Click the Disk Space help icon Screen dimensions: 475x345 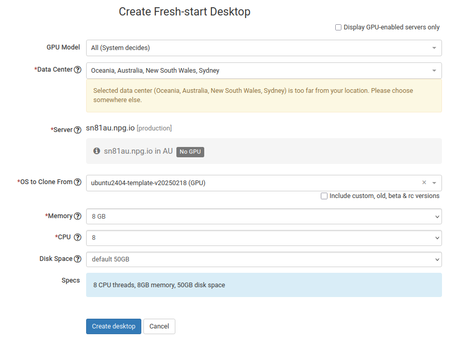pos(78,259)
